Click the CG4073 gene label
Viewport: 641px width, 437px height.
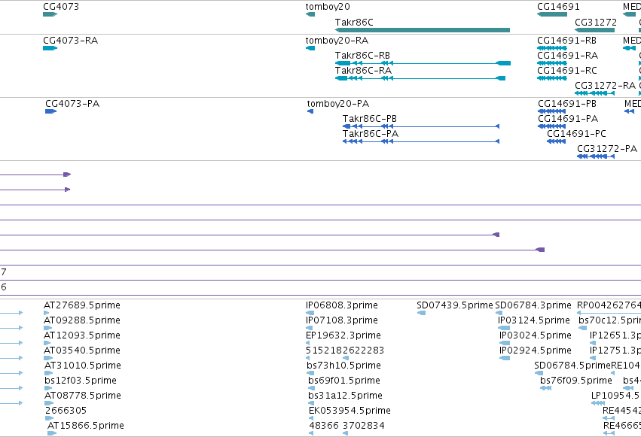pos(61,7)
